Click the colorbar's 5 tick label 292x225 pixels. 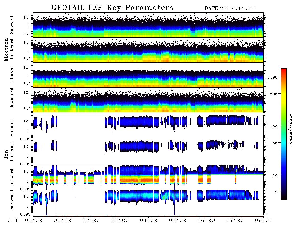(x=276, y=192)
